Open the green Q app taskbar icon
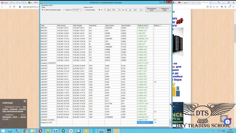Image resolution: width=236 pixels, height=133 pixels. pos(63,131)
